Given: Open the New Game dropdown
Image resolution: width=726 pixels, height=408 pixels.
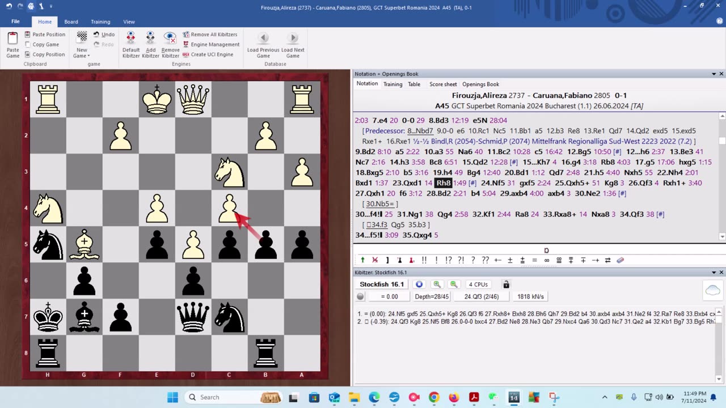Looking at the screenshot, I should 82,45.
